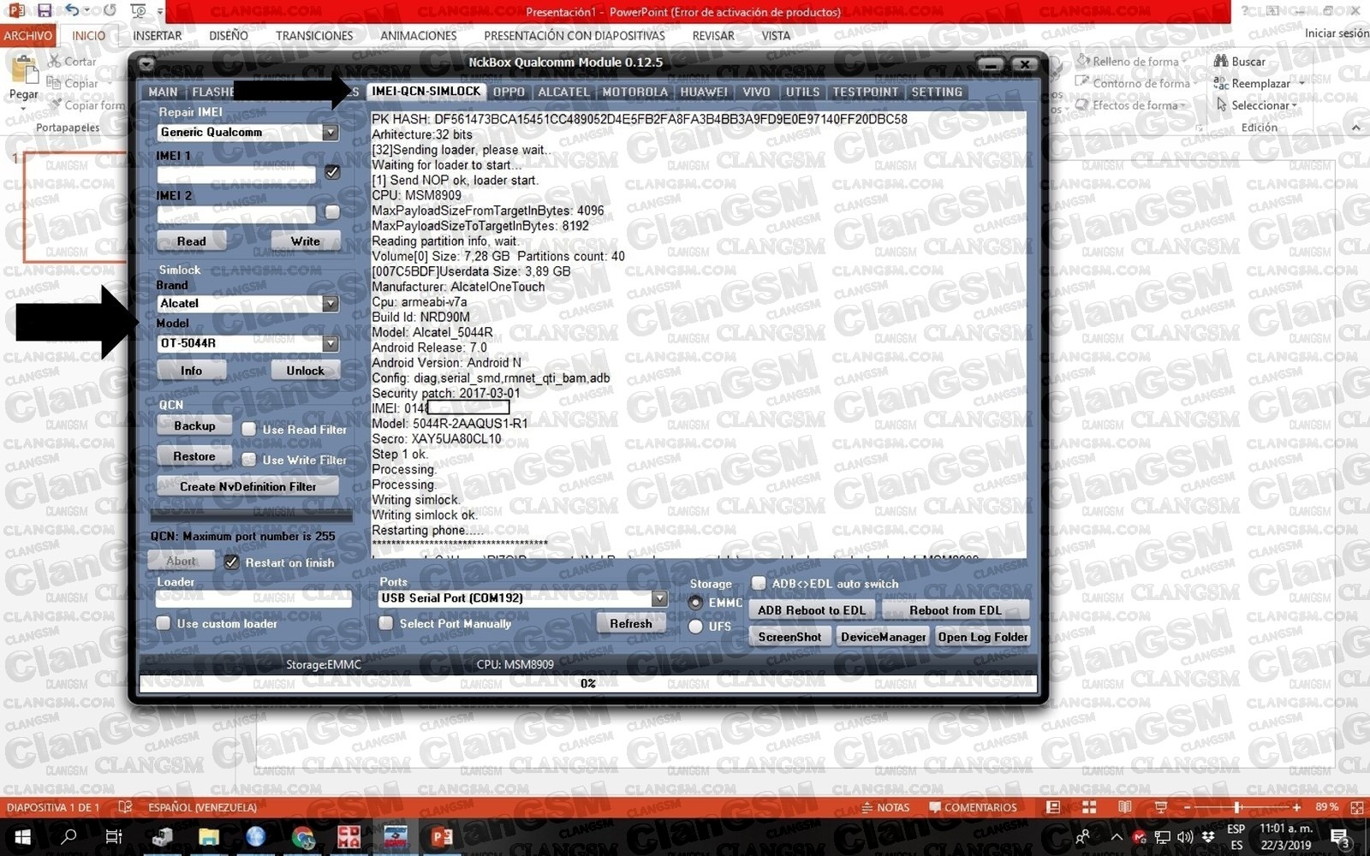Select UFS storage radio button
Viewport: 1370px width, 856px height.
point(696,627)
